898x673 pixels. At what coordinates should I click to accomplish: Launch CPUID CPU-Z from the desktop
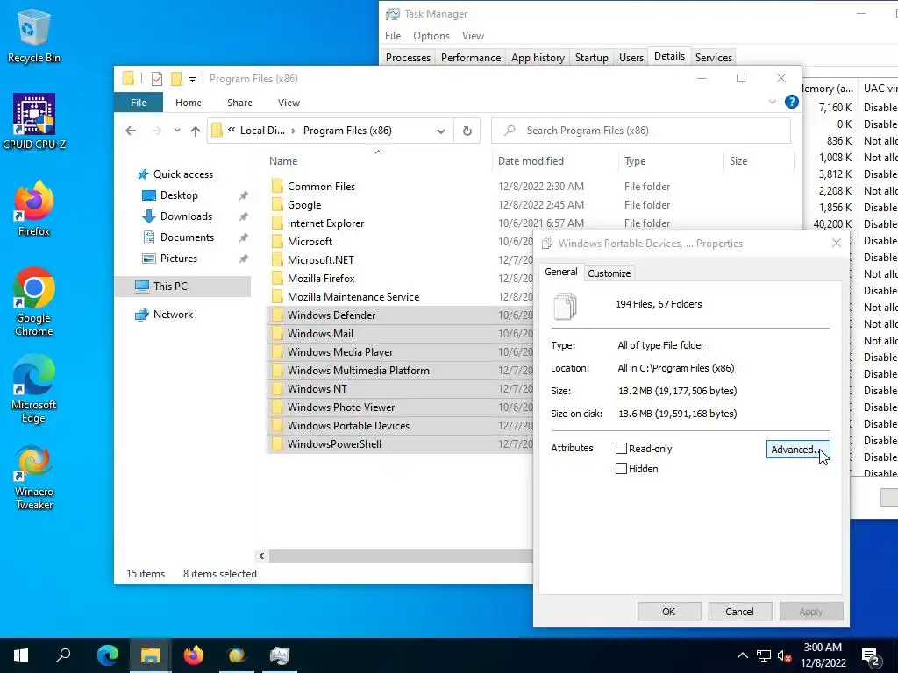34,121
